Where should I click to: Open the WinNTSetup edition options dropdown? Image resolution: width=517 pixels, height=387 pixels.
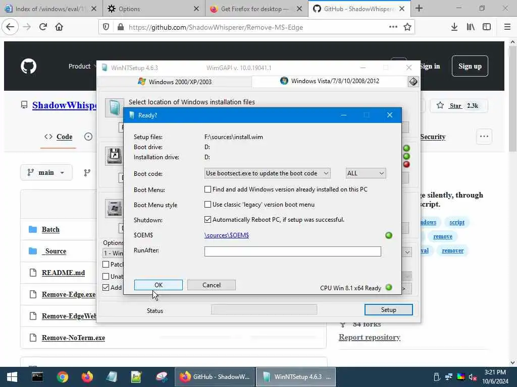pyautogui.click(x=407, y=252)
